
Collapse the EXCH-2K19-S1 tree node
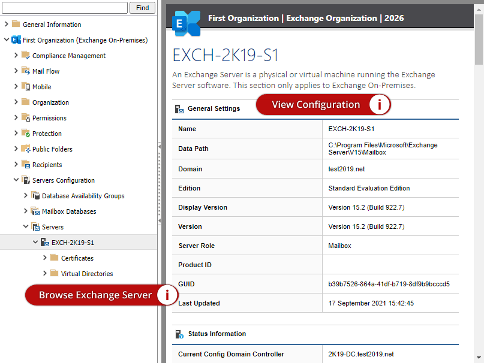click(35, 242)
